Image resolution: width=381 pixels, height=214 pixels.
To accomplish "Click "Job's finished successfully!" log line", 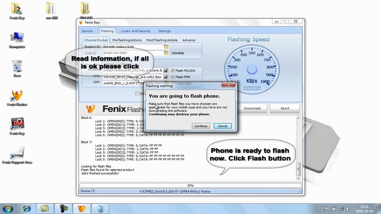I will click(x=100, y=174).
